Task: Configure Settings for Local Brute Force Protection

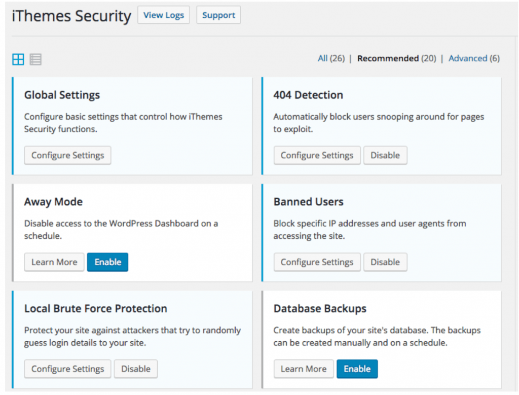Action: (x=67, y=369)
